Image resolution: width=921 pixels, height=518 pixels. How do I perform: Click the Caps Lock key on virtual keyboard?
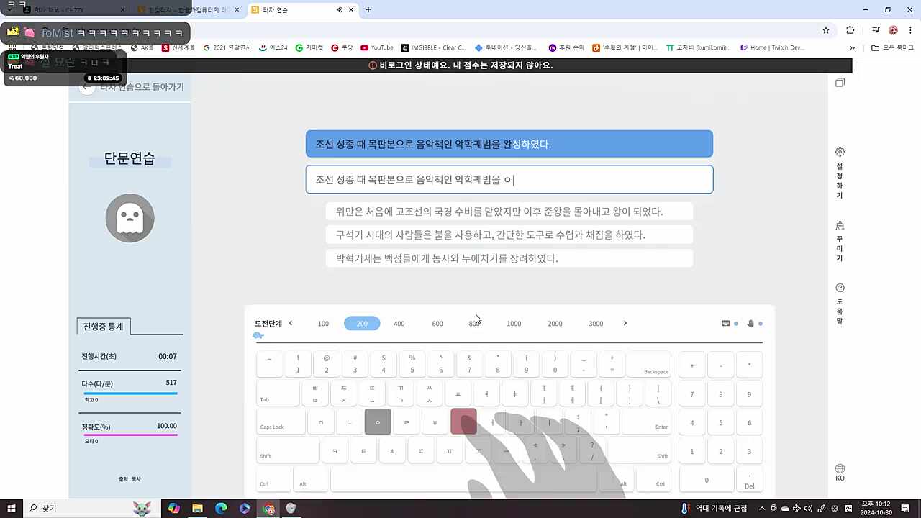coord(281,422)
